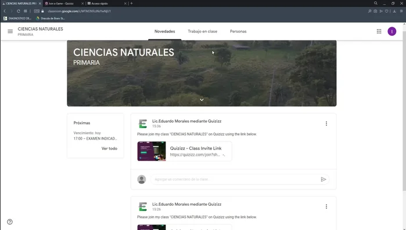Click the 15:26 post timestamp
The image size is (406, 230).
pyautogui.click(x=156, y=209)
